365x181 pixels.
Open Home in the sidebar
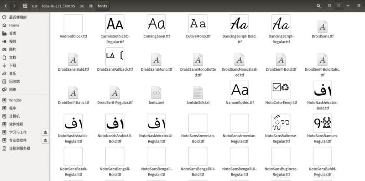[14, 25]
